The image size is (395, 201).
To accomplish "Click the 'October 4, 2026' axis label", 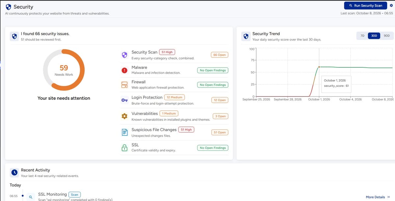I will point(351,99).
